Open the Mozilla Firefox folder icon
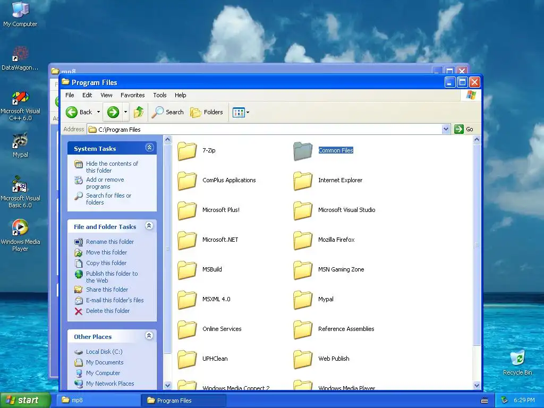The height and width of the screenshot is (408, 544). coord(303,241)
